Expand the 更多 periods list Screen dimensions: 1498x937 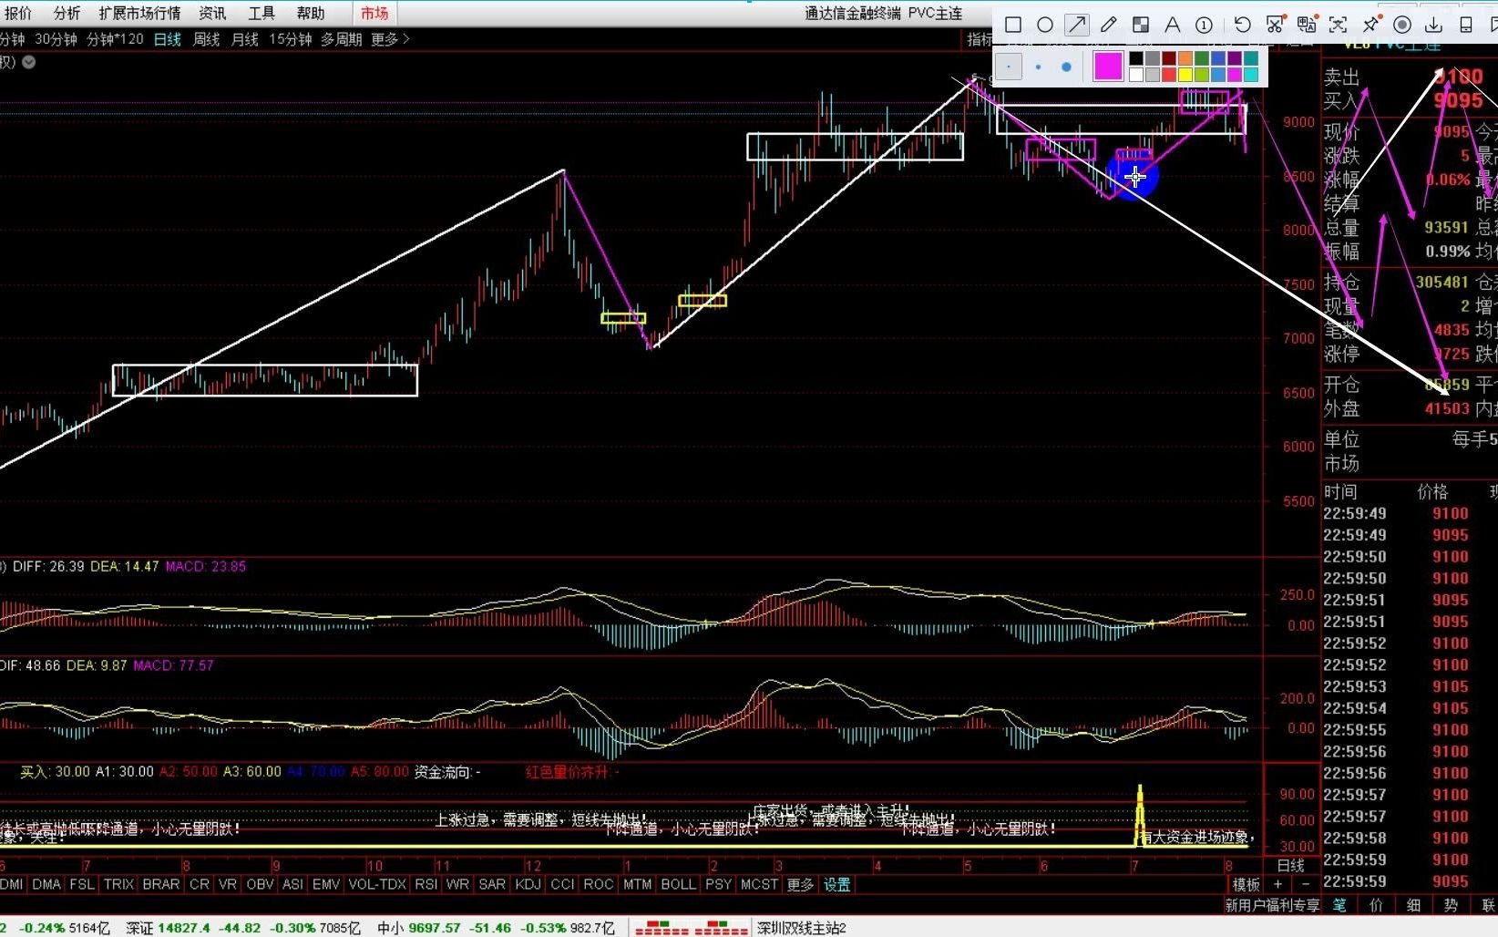pos(390,39)
